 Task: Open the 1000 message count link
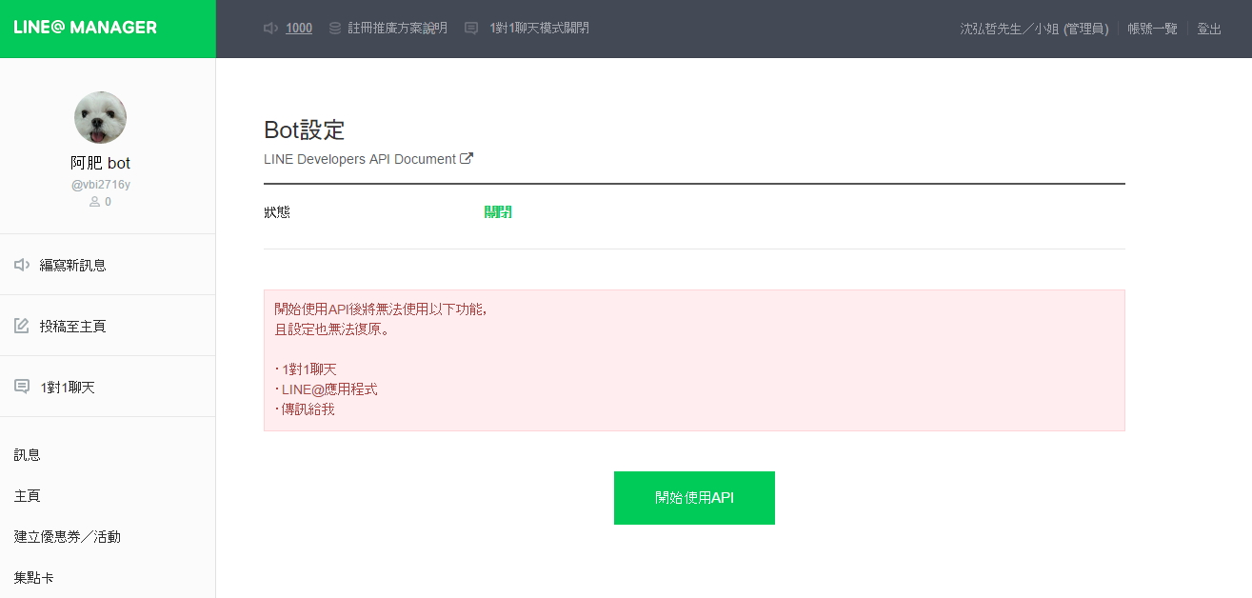click(x=299, y=29)
